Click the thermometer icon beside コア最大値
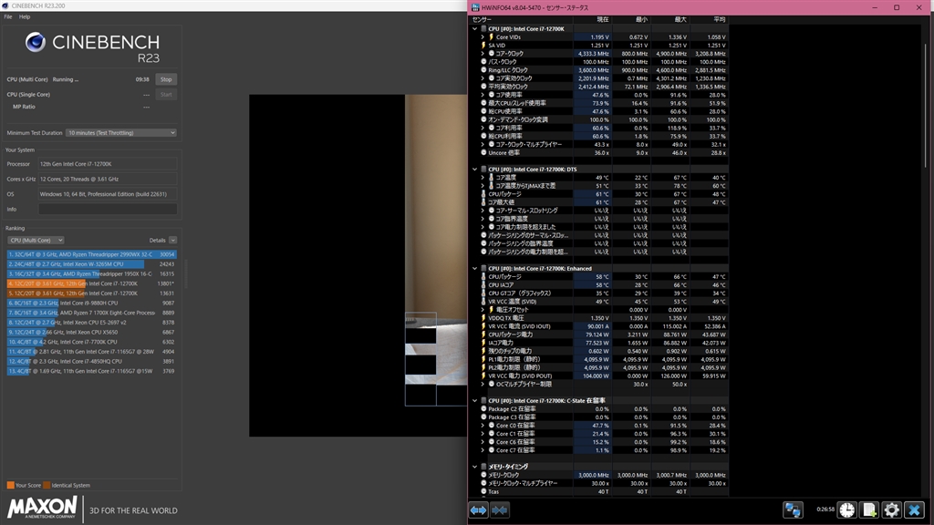 click(483, 202)
